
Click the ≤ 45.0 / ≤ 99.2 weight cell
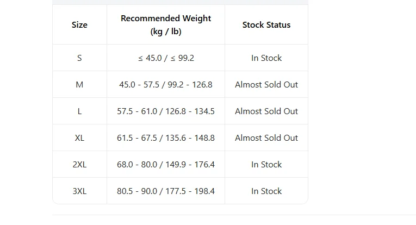pos(166,58)
